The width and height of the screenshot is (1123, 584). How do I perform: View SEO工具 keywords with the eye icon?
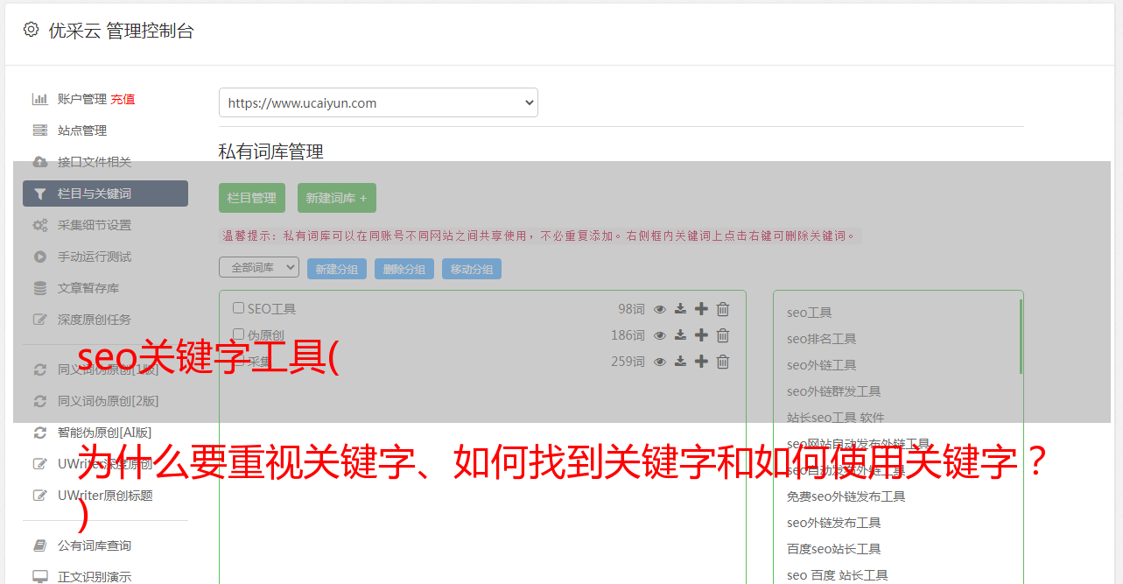(x=660, y=309)
